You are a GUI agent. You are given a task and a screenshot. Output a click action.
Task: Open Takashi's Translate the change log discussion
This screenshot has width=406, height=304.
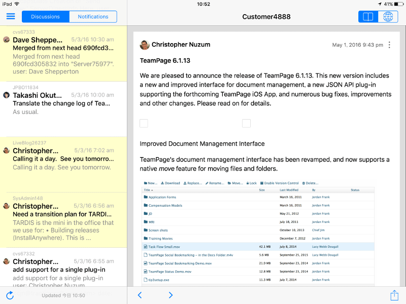tap(63, 109)
